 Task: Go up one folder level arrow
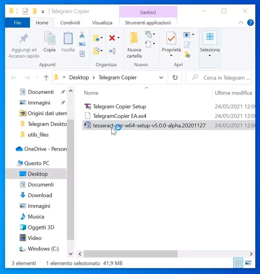point(46,78)
